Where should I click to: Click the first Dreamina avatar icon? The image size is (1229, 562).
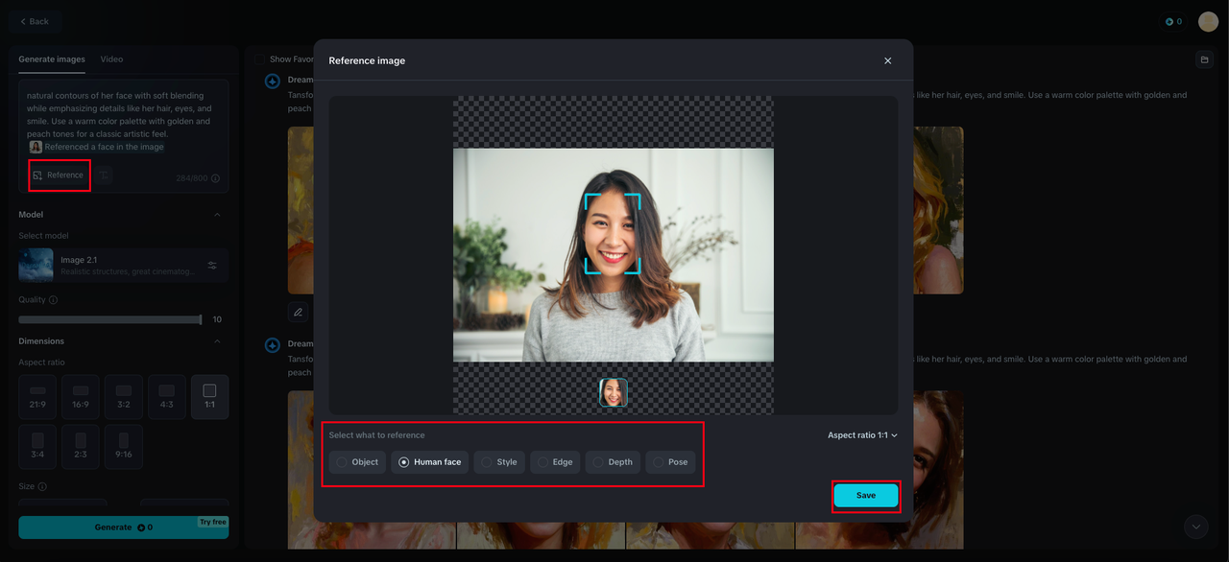272,81
